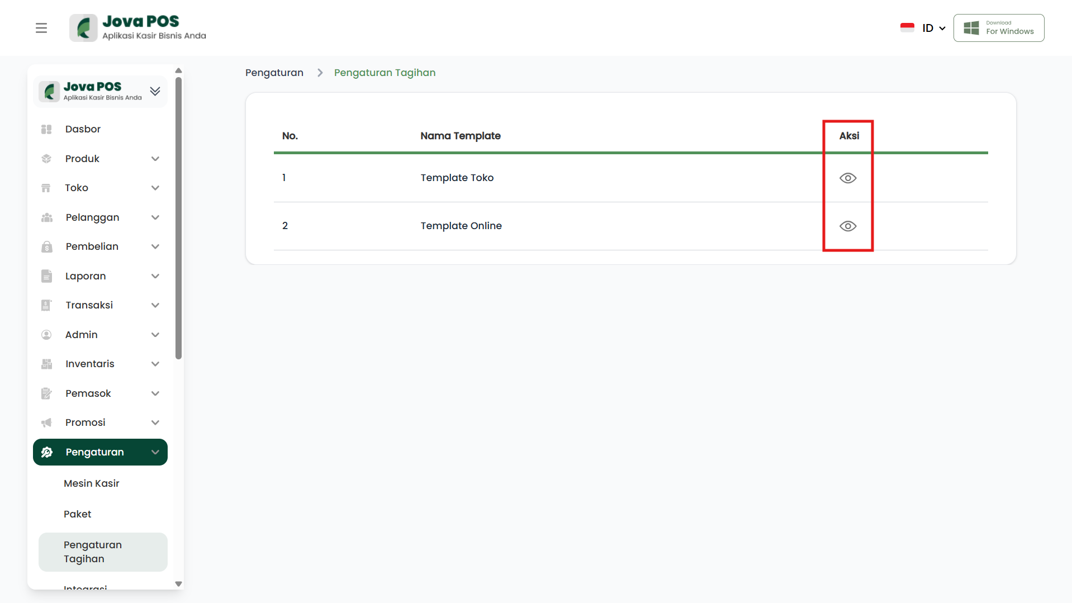Collapse the sidebar Jova POS double chevron
This screenshot has height=603, width=1072.
155,91
